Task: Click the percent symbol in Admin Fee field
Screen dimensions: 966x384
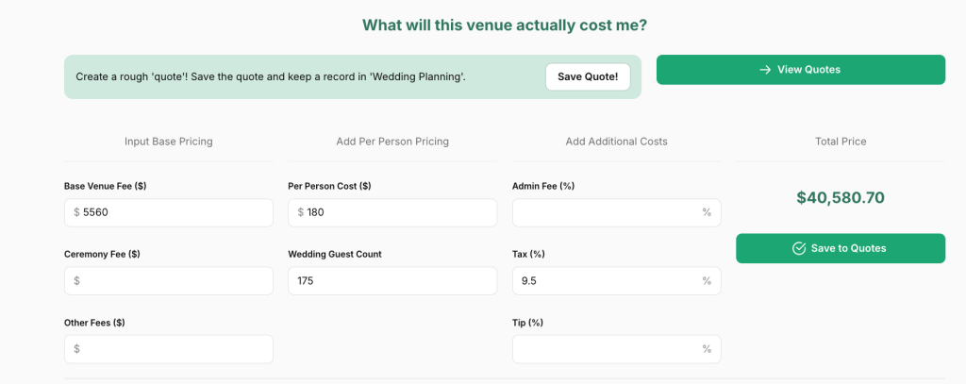Action: click(x=707, y=213)
